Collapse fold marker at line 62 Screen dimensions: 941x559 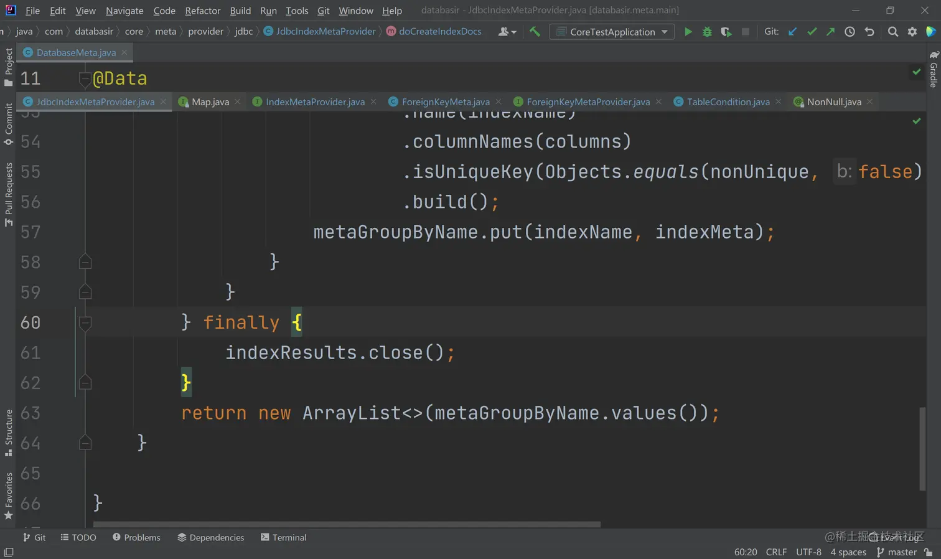pyautogui.click(x=85, y=382)
